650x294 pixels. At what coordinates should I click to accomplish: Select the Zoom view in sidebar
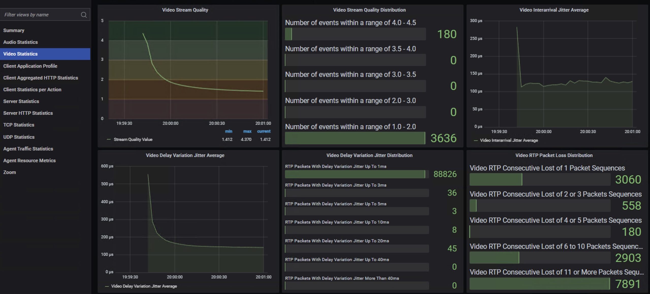click(10, 172)
